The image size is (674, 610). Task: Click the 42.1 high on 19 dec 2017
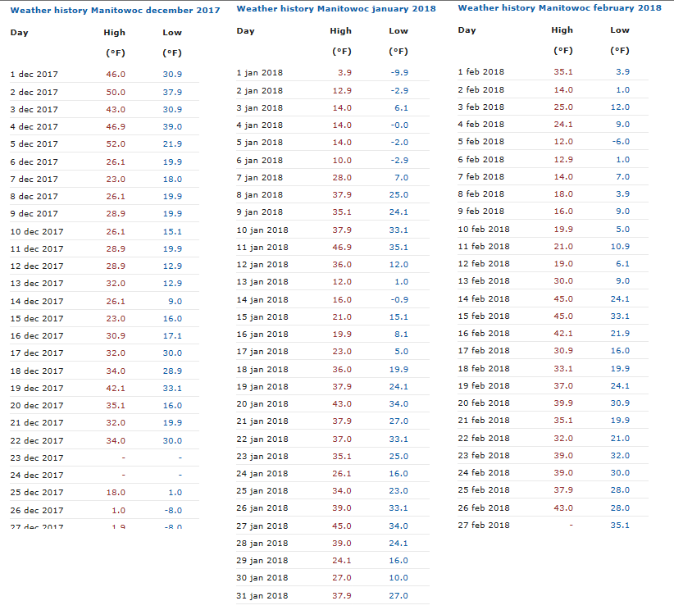coord(116,388)
